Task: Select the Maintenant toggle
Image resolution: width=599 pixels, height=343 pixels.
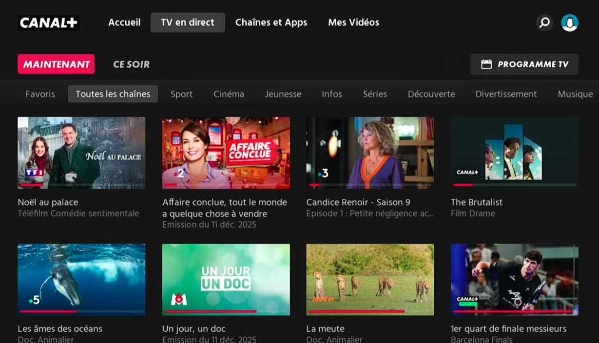Action: [x=56, y=64]
